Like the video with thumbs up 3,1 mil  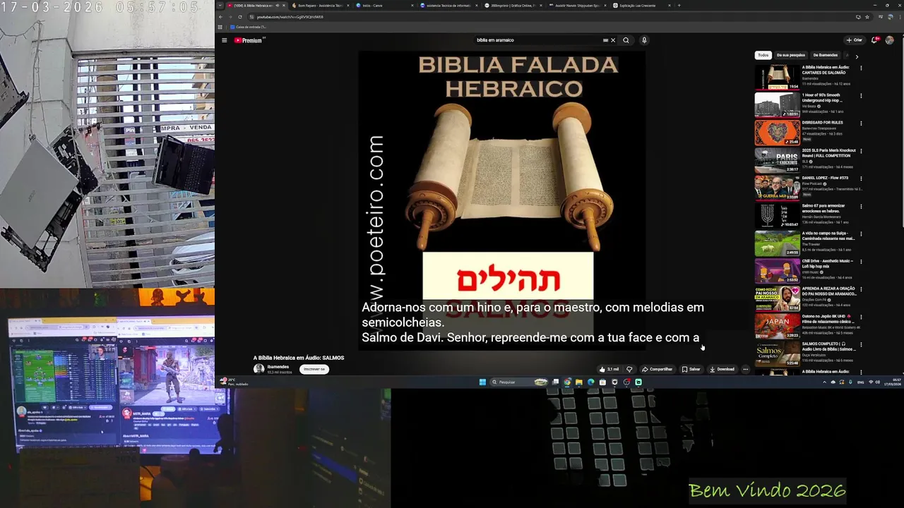[x=608, y=369]
